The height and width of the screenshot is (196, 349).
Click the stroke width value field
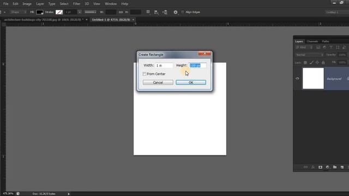(71, 12)
